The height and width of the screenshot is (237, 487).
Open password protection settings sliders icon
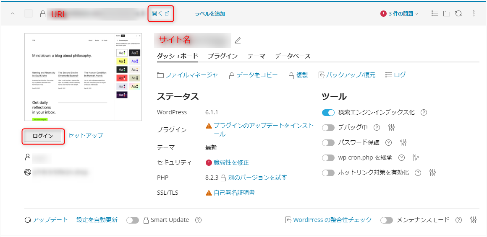coord(403,142)
